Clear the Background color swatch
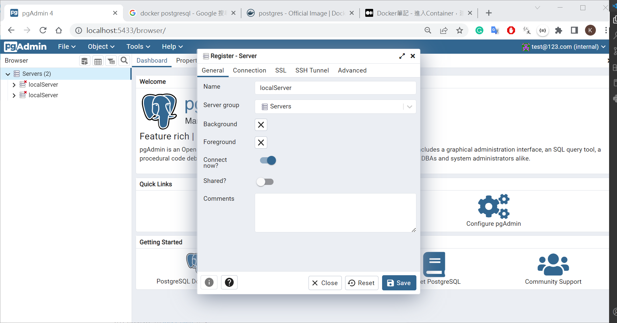The image size is (617, 323). tap(261, 125)
